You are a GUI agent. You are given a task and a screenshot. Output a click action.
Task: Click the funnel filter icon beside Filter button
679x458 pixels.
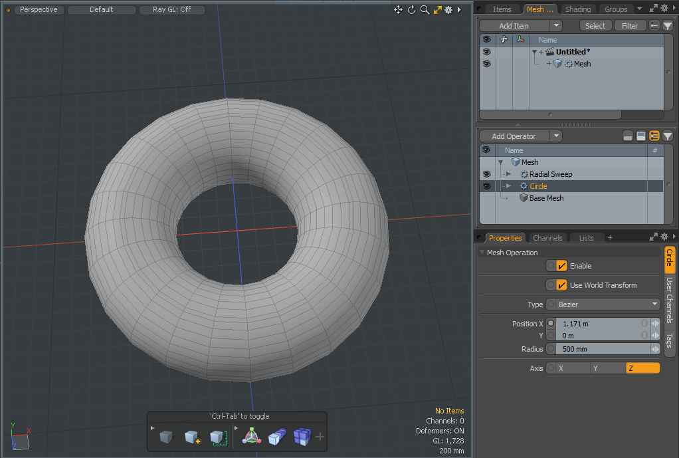coord(668,26)
